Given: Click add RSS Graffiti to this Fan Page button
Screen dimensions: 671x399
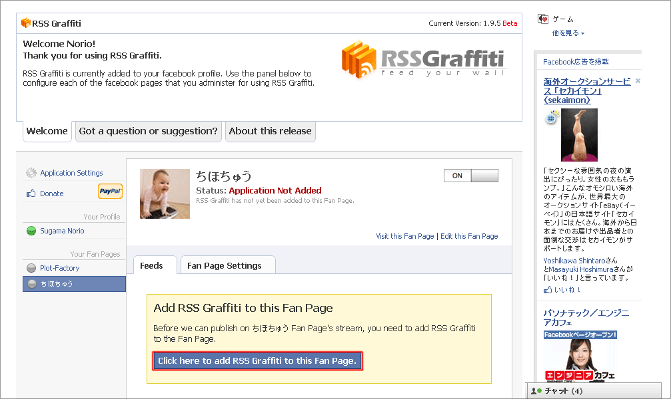Looking at the screenshot, I should pos(257,360).
